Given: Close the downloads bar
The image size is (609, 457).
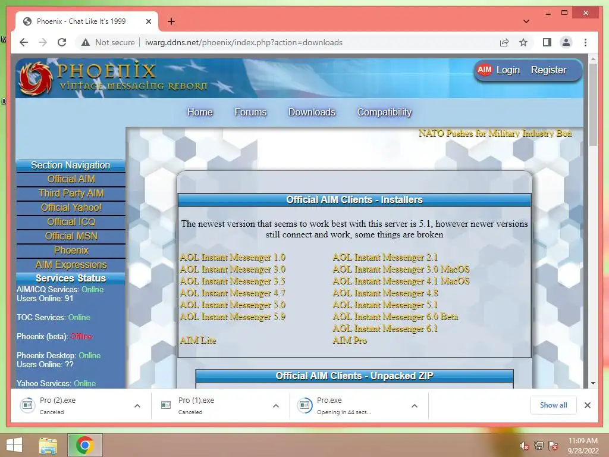Looking at the screenshot, I should pos(587,405).
